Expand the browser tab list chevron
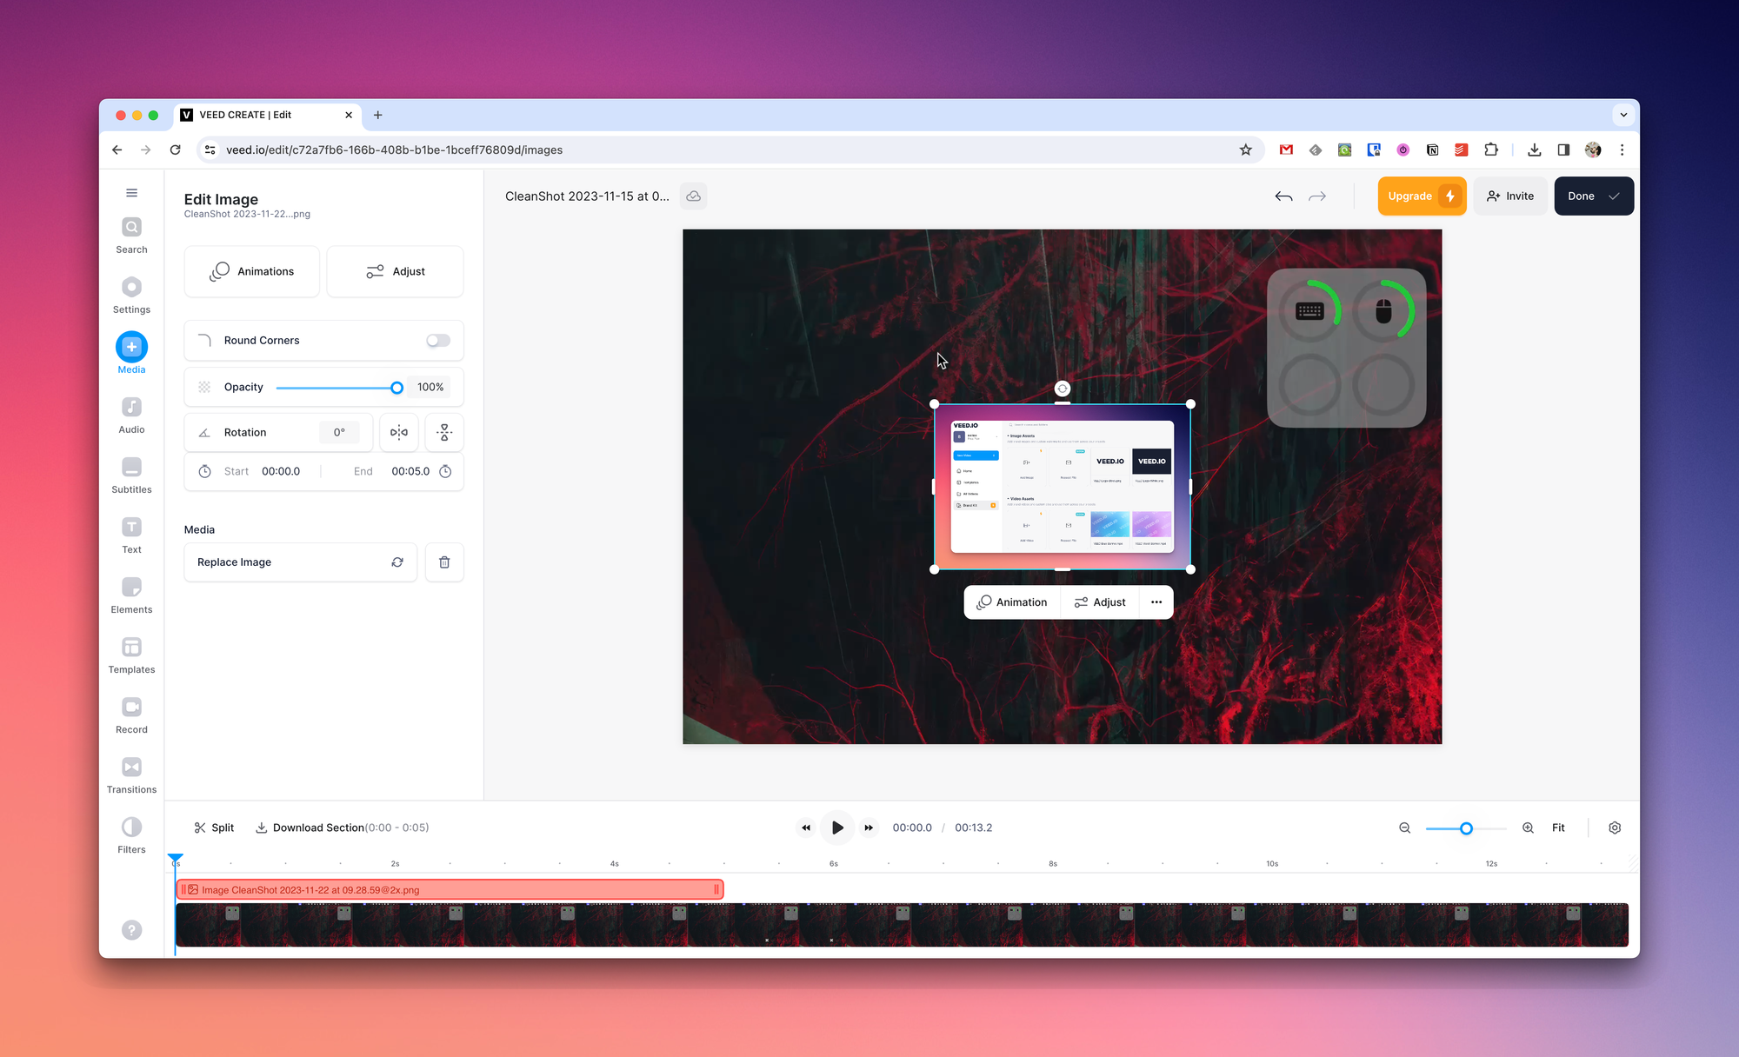 click(1623, 115)
